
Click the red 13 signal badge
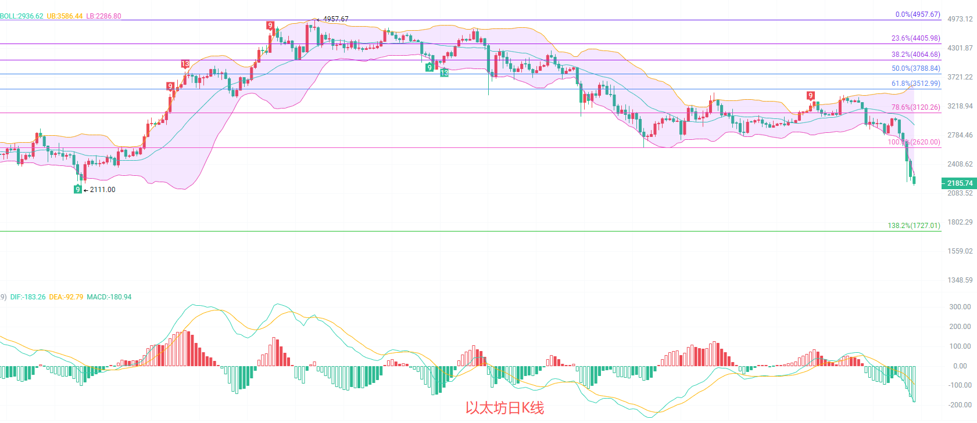[185, 64]
